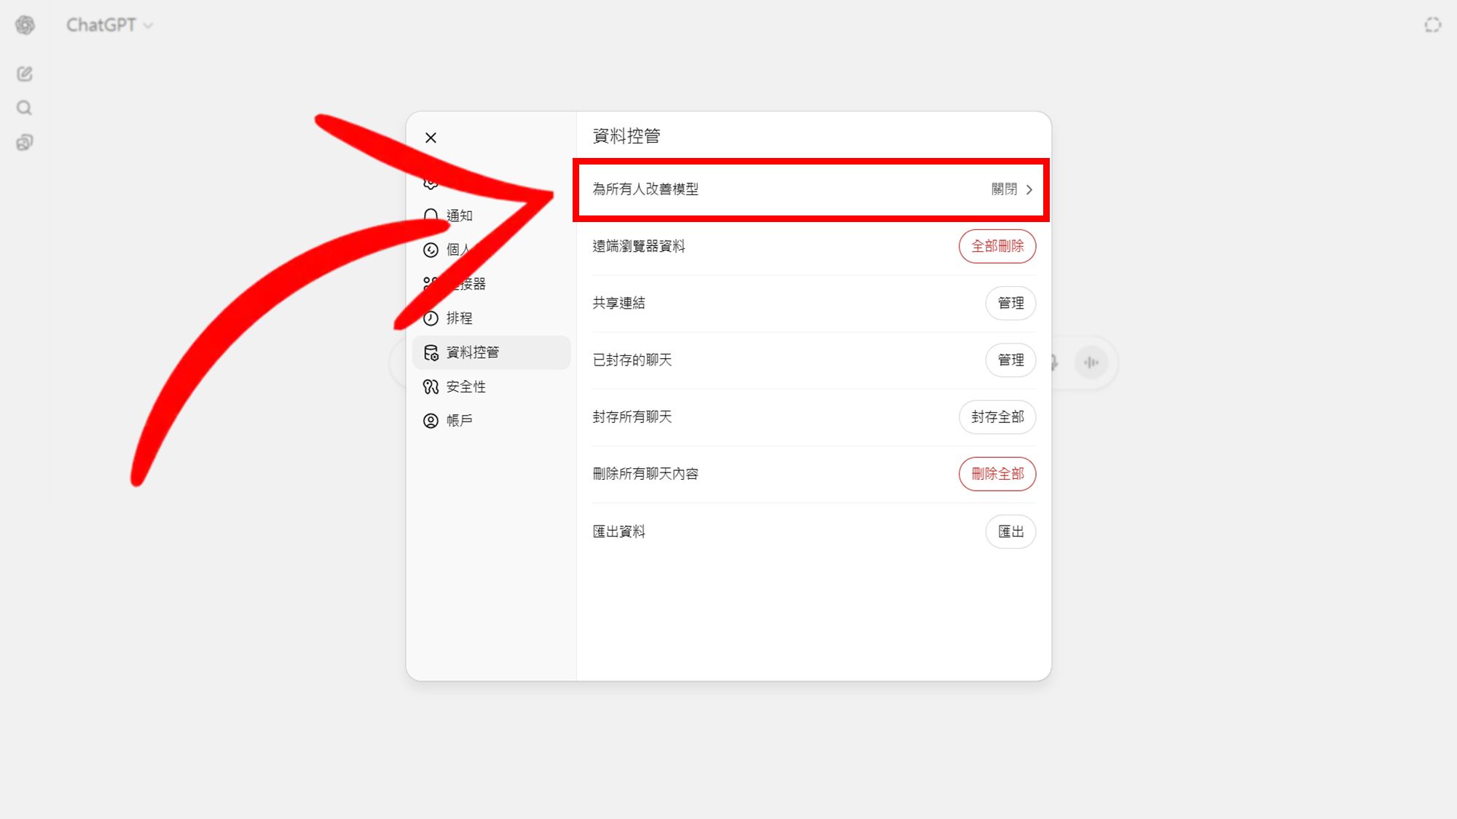Screen dimensions: 1457x819
Task: Open the ChatGPT model selector dropdown
Action: pyautogui.click(x=109, y=25)
